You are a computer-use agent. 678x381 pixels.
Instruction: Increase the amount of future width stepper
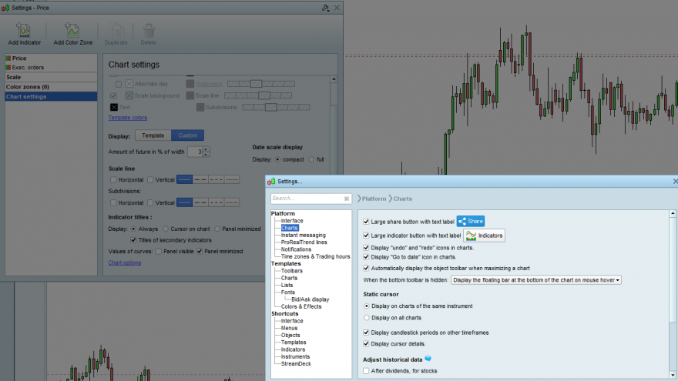point(206,149)
